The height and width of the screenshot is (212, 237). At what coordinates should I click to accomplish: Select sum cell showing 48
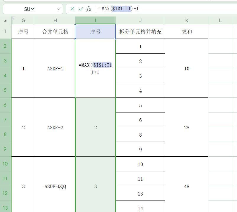point(187,184)
